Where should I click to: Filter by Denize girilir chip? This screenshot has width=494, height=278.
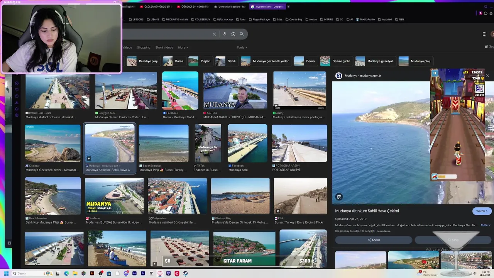pyautogui.click(x=336, y=61)
